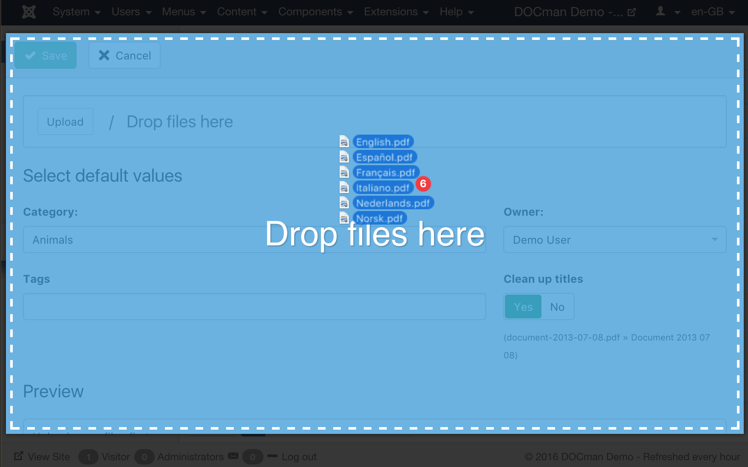
Task: Click the English.pdf file icon
Action: pyautogui.click(x=344, y=142)
